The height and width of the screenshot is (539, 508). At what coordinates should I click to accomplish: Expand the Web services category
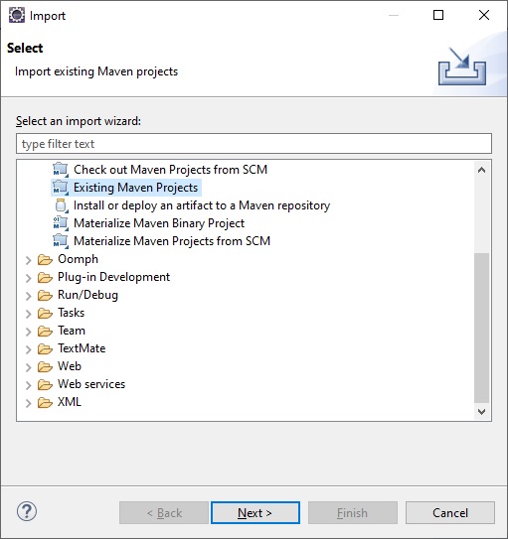[28, 385]
